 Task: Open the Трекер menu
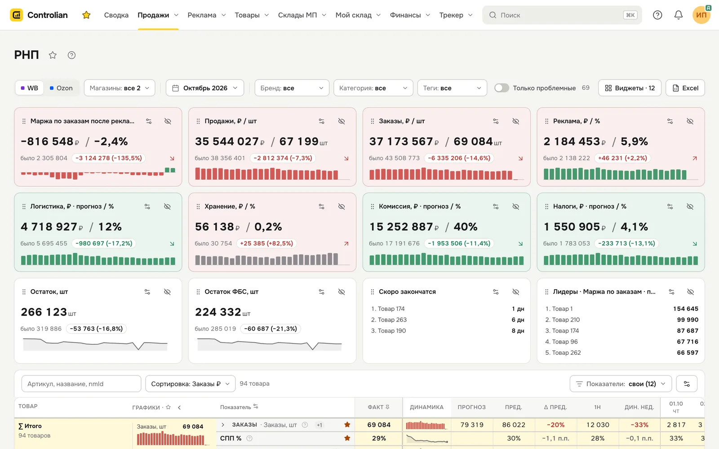[456, 15]
